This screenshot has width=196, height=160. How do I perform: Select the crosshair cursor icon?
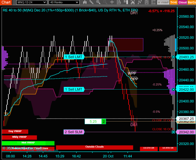[112, 2]
